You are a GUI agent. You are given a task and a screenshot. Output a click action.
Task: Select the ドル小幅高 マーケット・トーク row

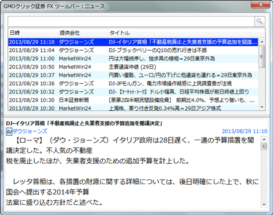coord(133,92)
